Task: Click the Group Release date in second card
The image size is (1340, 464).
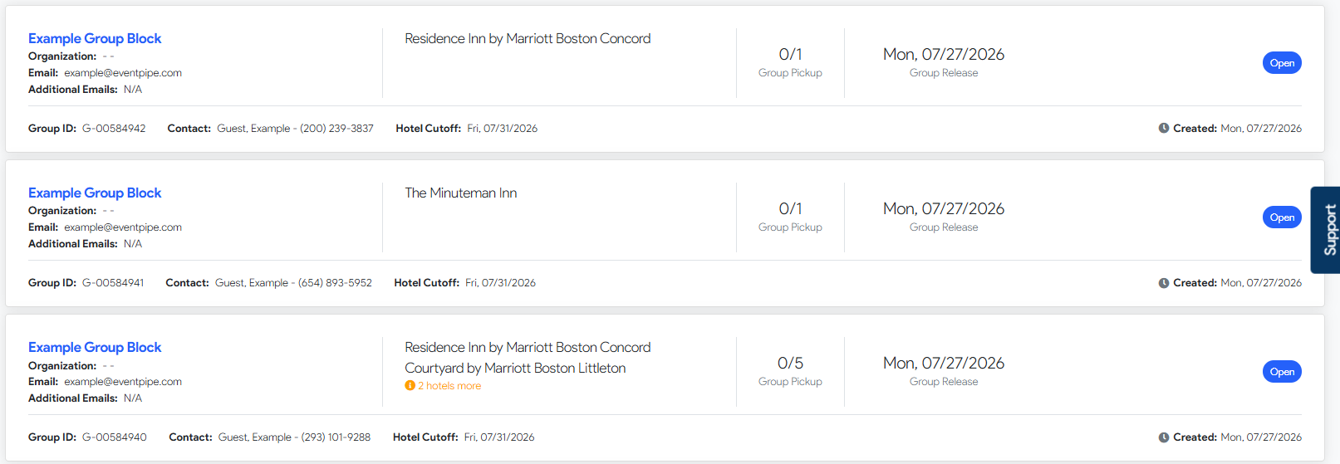Action: click(x=944, y=209)
